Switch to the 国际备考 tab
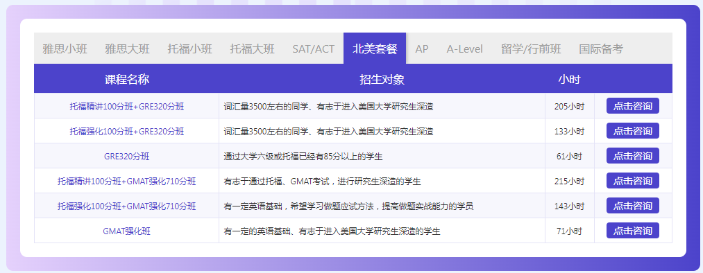This screenshot has height=273, width=703. click(601, 49)
